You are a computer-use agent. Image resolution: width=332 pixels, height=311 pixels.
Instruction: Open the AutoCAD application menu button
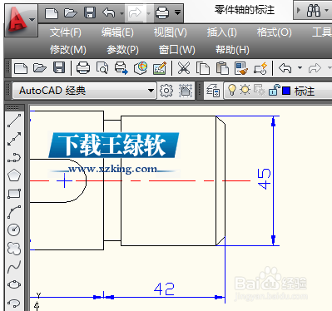coord(21,20)
